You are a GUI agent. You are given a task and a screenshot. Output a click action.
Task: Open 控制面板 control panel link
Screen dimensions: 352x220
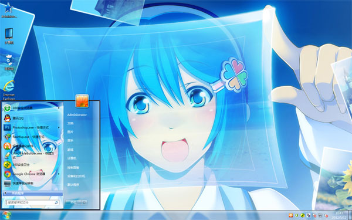(73, 167)
